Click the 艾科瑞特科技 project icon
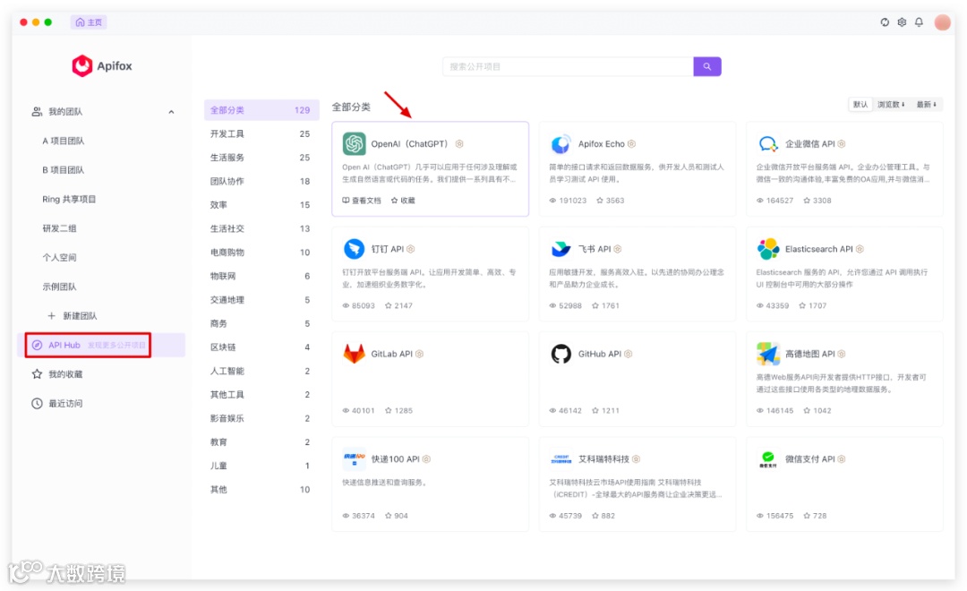Image resolution: width=967 pixels, height=591 pixels. (561, 459)
